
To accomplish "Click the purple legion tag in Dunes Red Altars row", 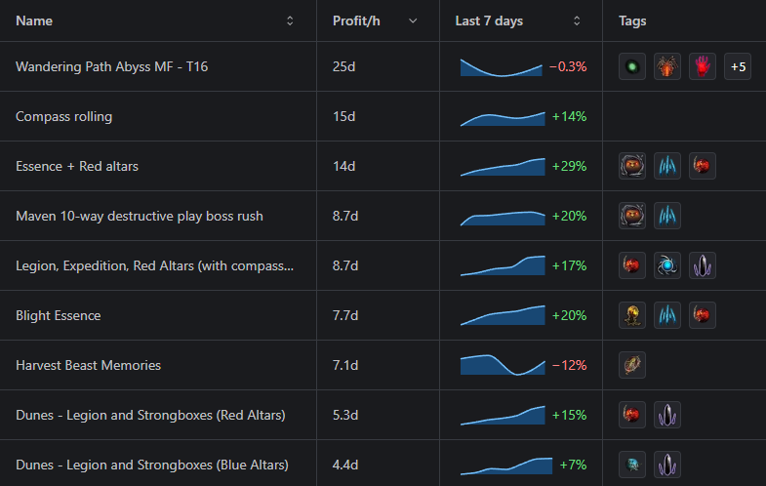I will (667, 415).
